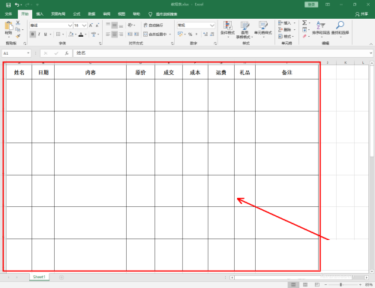Toggle Italic formatting

coord(39,34)
